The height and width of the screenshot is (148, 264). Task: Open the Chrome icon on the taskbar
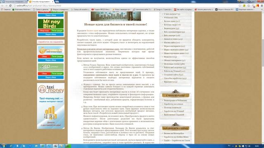point(55,146)
